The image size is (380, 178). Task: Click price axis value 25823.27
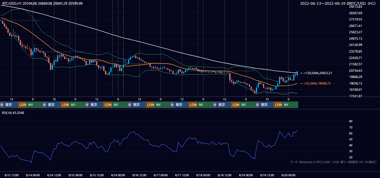355,32
